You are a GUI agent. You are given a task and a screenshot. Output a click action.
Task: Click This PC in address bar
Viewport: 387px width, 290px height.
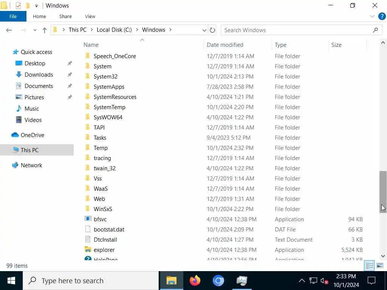77,30
